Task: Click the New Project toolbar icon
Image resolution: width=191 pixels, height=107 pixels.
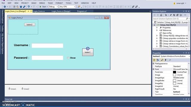Action: click(14, 7)
